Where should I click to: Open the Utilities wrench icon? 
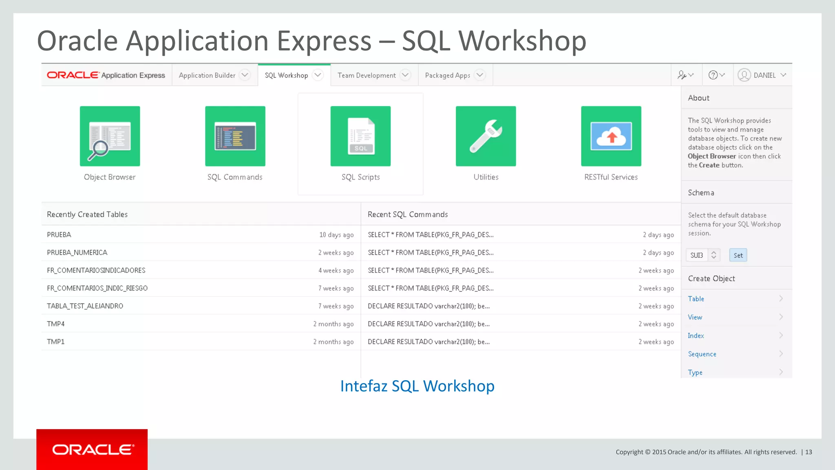pyautogui.click(x=486, y=136)
